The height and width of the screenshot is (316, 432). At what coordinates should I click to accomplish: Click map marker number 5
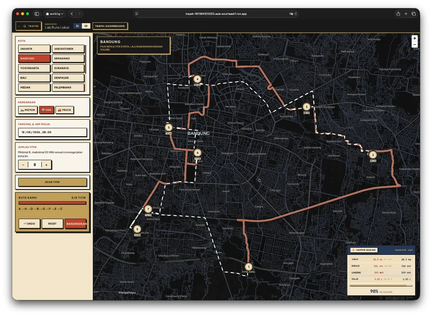pos(169,127)
